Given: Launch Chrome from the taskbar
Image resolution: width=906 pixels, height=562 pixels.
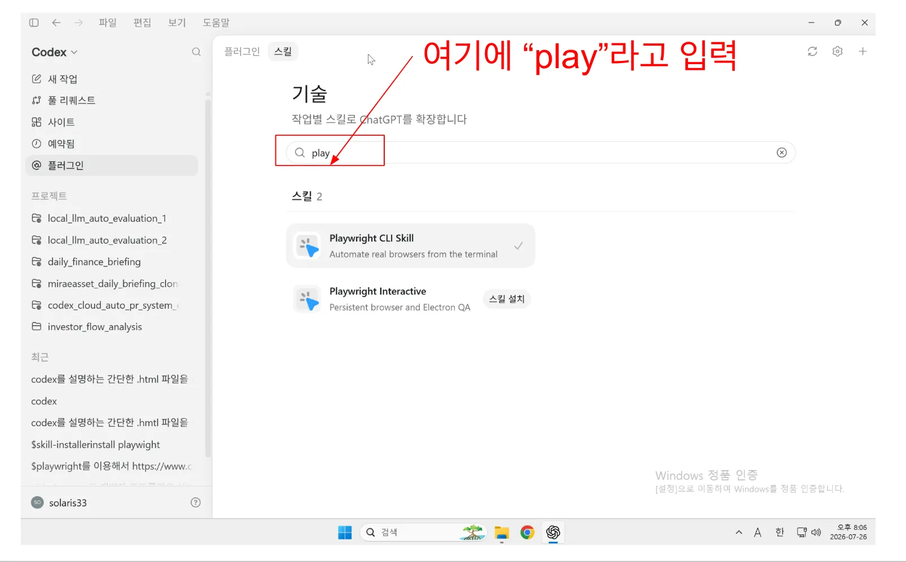Looking at the screenshot, I should tap(527, 532).
